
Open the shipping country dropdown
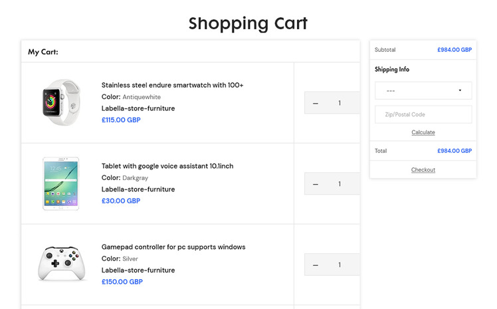coord(423,90)
